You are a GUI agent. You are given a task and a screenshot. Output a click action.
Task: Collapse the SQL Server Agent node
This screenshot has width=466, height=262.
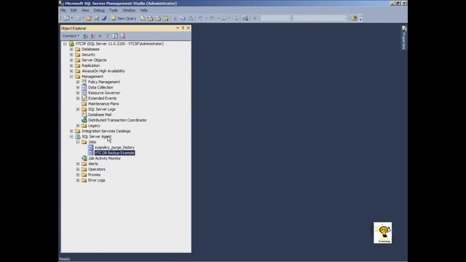point(71,137)
